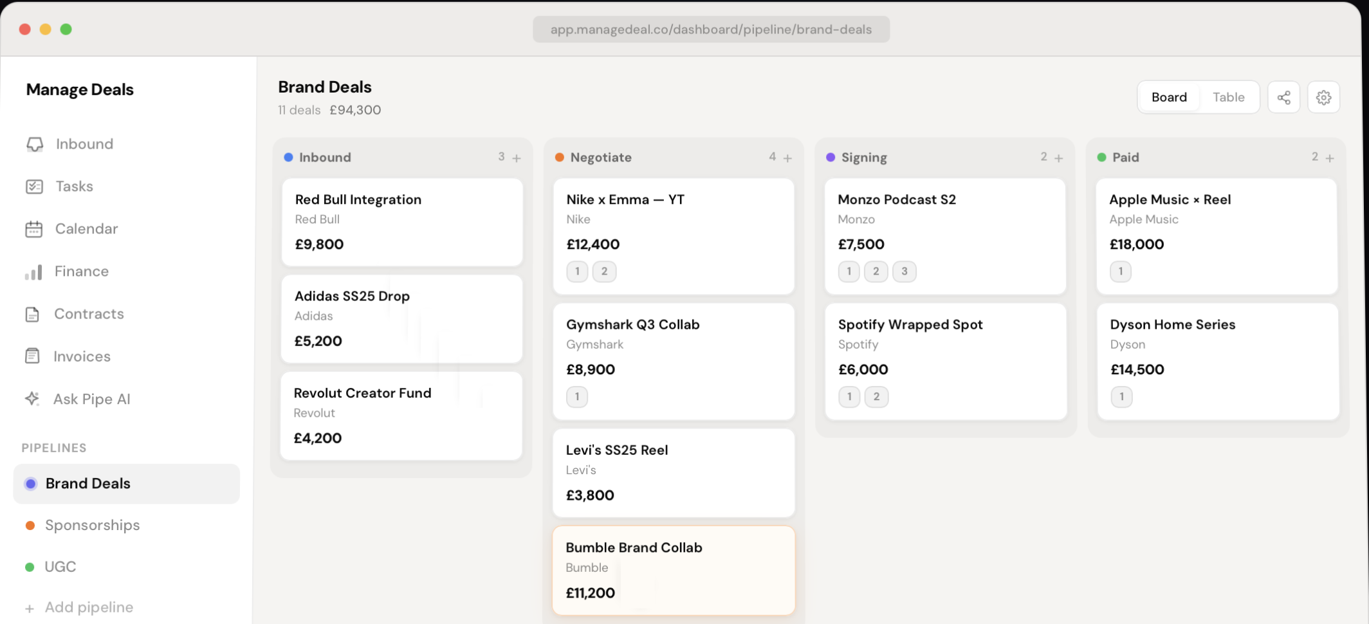The width and height of the screenshot is (1369, 624).
Task: Open the Bumble Brand Collab card
Action: coord(673,569)
